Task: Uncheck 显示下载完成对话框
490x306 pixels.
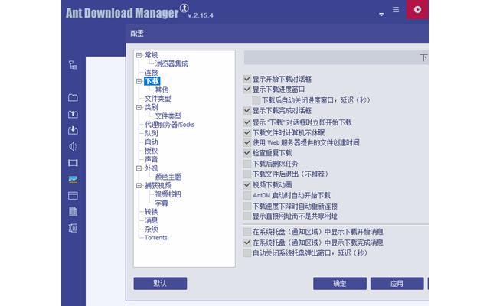Action: click(247, 110)
